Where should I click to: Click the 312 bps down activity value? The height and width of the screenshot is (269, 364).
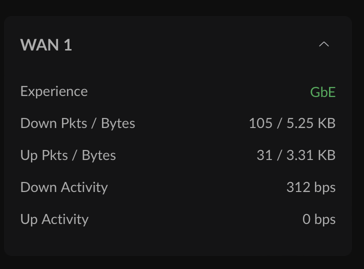coord(311,187)
